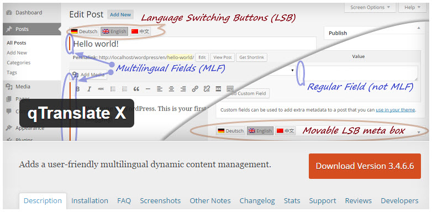432x212 pixels.
Task: Switch to Deutsch in LSB meta box
Action: click(230, 131)
